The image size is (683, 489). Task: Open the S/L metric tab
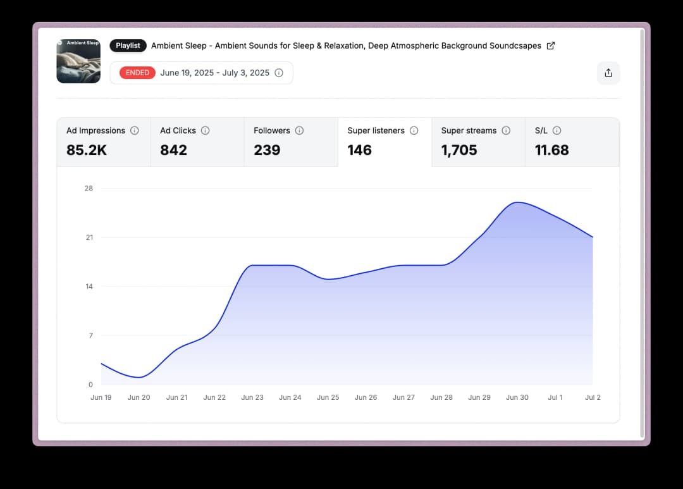coord(572,142)
